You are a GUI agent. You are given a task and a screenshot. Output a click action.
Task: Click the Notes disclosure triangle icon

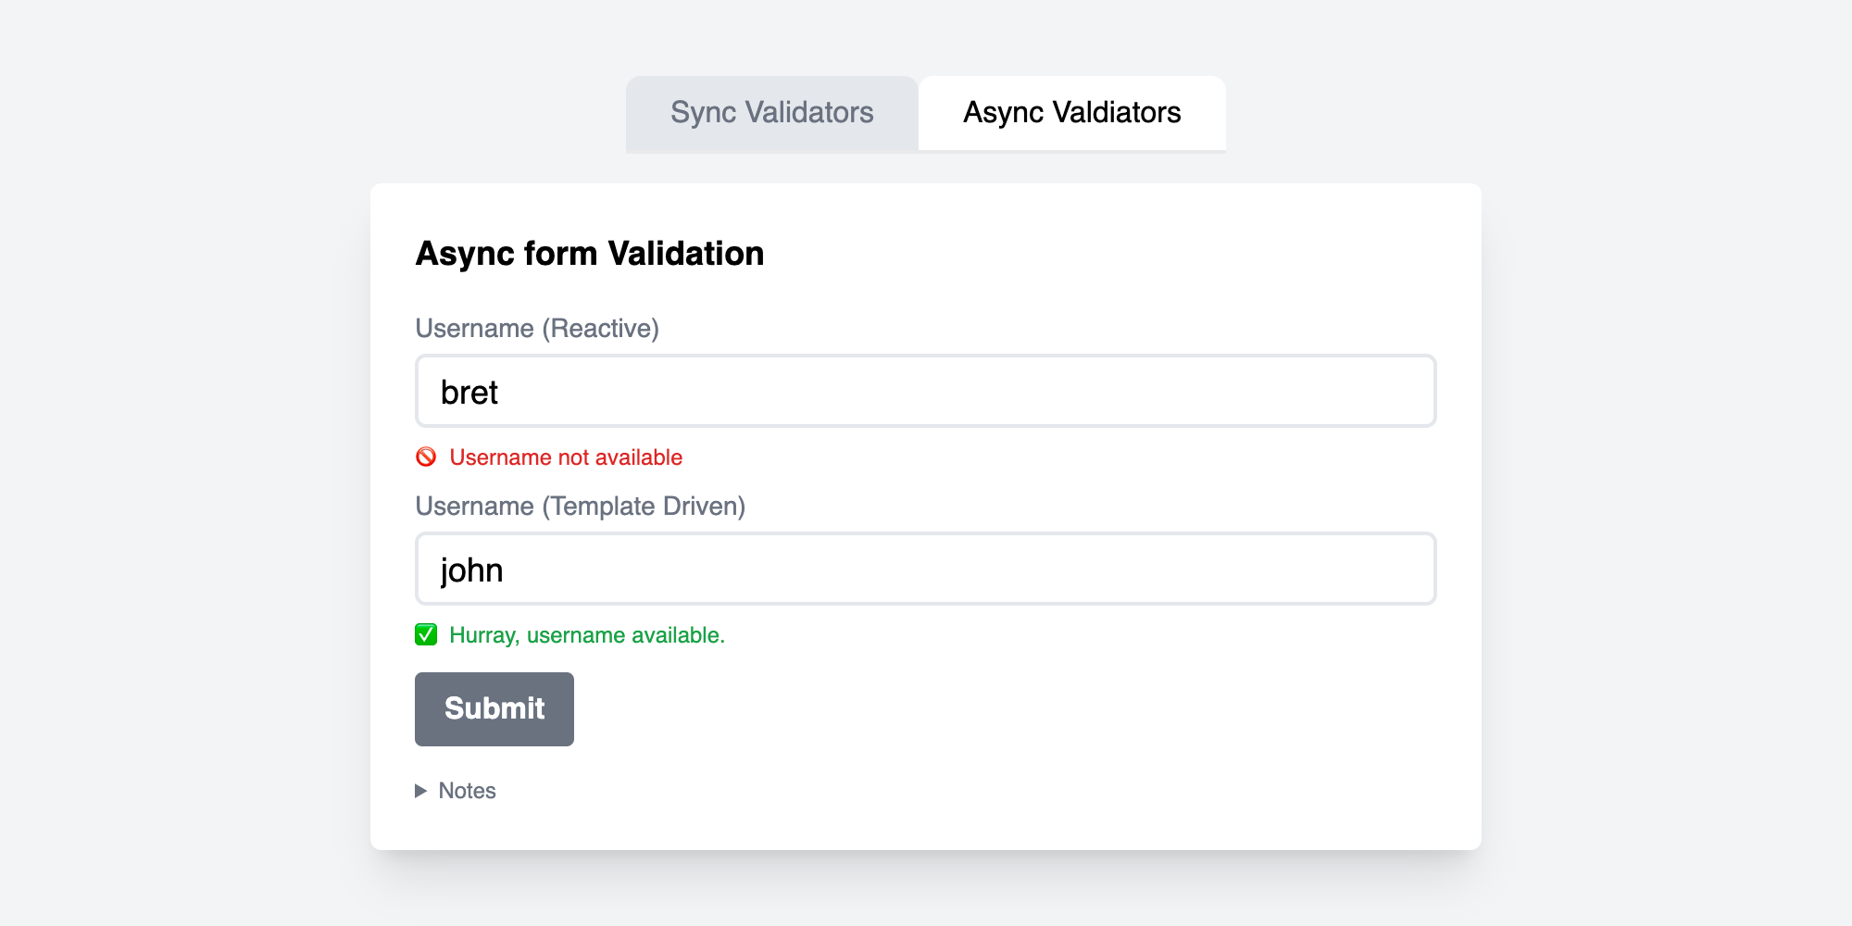click(x=422, y=791)
